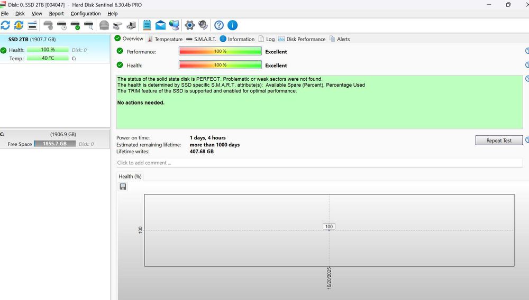
Task: Open the Disk menu
Action: (x=20, y=14)
